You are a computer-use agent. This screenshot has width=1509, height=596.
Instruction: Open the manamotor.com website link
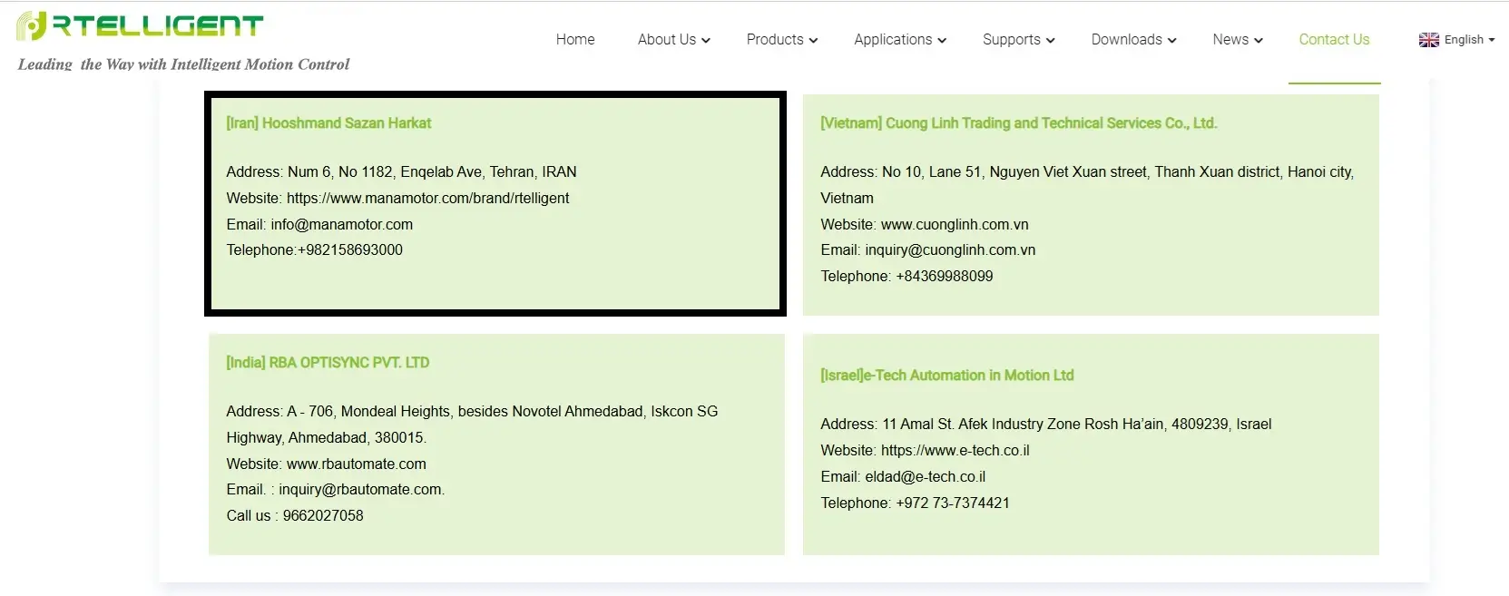pos(428,199)
